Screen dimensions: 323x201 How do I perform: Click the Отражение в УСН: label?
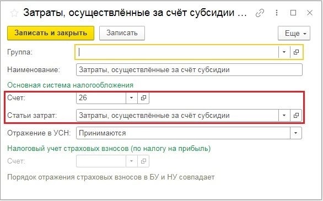click(39, 133)
